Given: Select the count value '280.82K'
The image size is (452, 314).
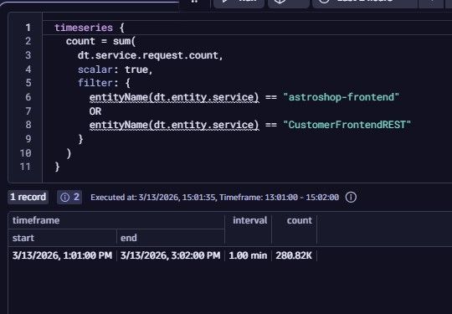Looking at the screenshot, I should [294, 255].
